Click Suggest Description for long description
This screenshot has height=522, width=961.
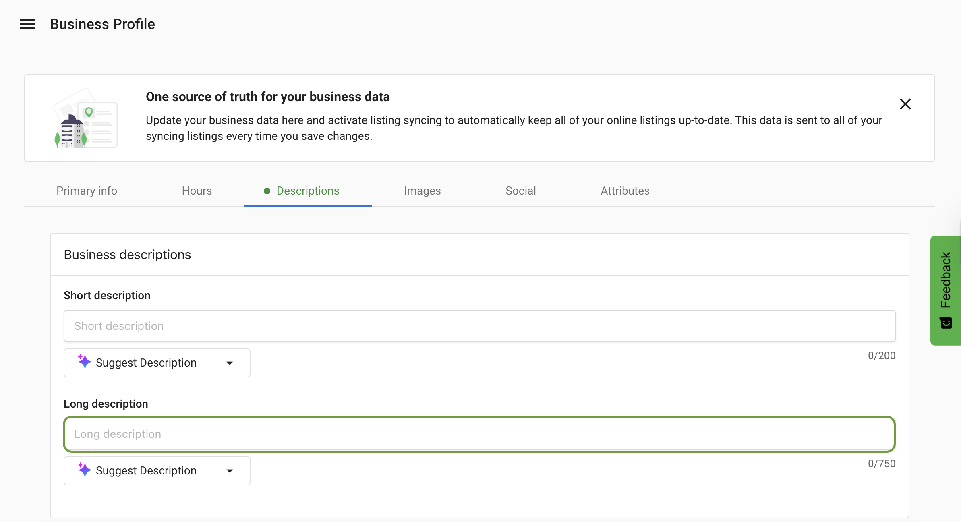(146, 471)
